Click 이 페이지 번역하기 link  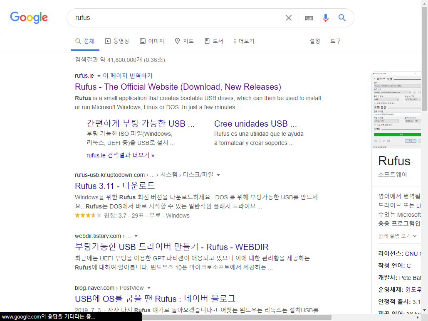click(127, 76)
